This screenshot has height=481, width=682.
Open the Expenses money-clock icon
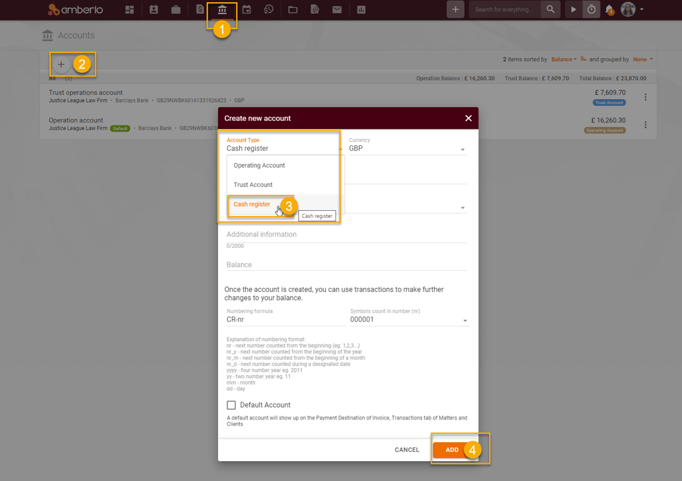point(270,9)
